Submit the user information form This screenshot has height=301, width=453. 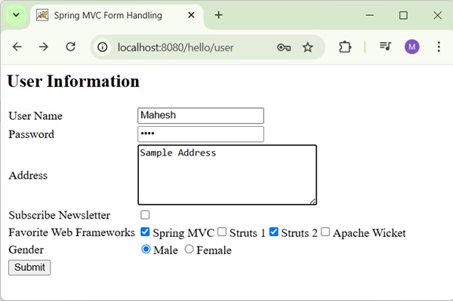pyautogui.click(x=29, y=268)
